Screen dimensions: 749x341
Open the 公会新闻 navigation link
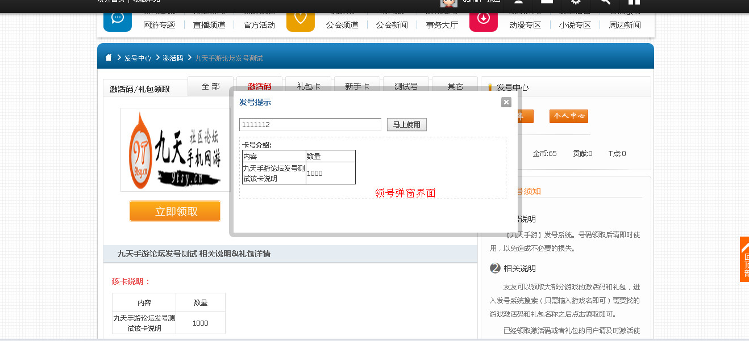392,25
